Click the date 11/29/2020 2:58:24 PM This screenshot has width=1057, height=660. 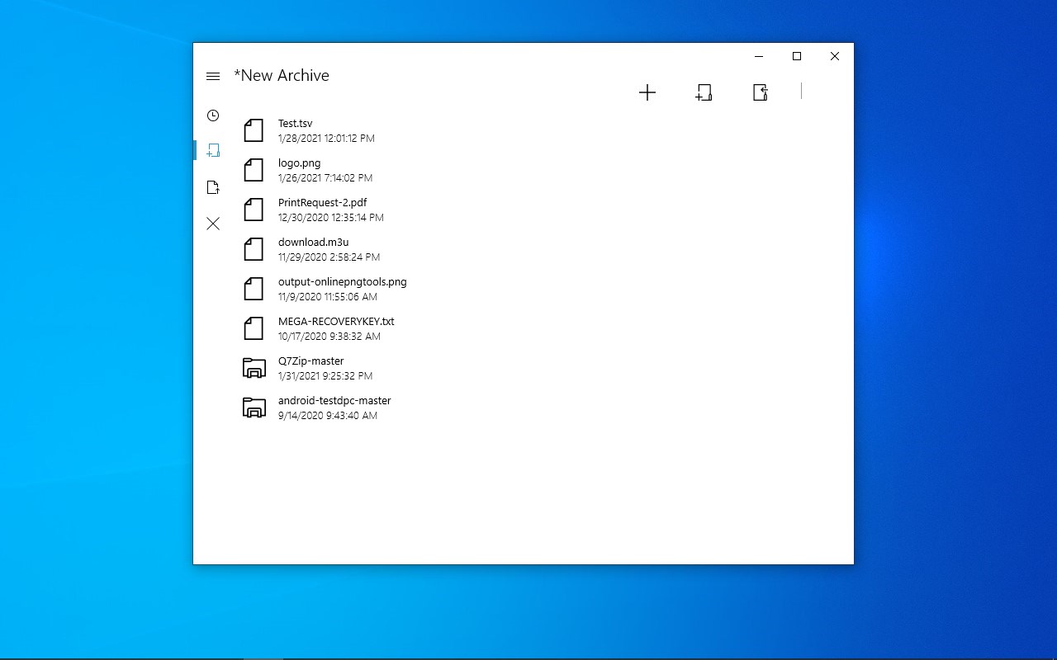(329, 257)
